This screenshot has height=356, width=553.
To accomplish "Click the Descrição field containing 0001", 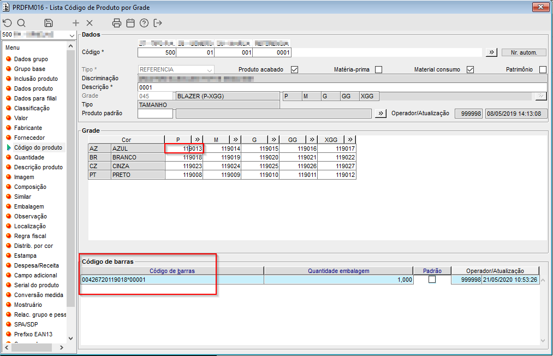I will click(x=342, y=87).
